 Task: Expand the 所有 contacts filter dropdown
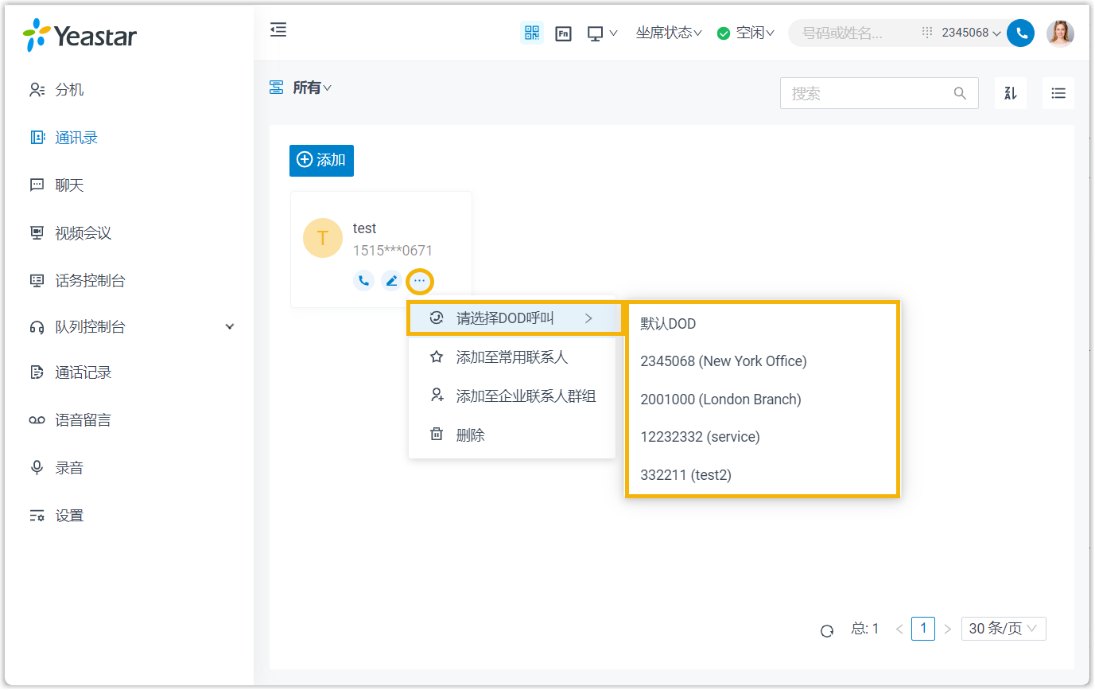click(311, 88)
